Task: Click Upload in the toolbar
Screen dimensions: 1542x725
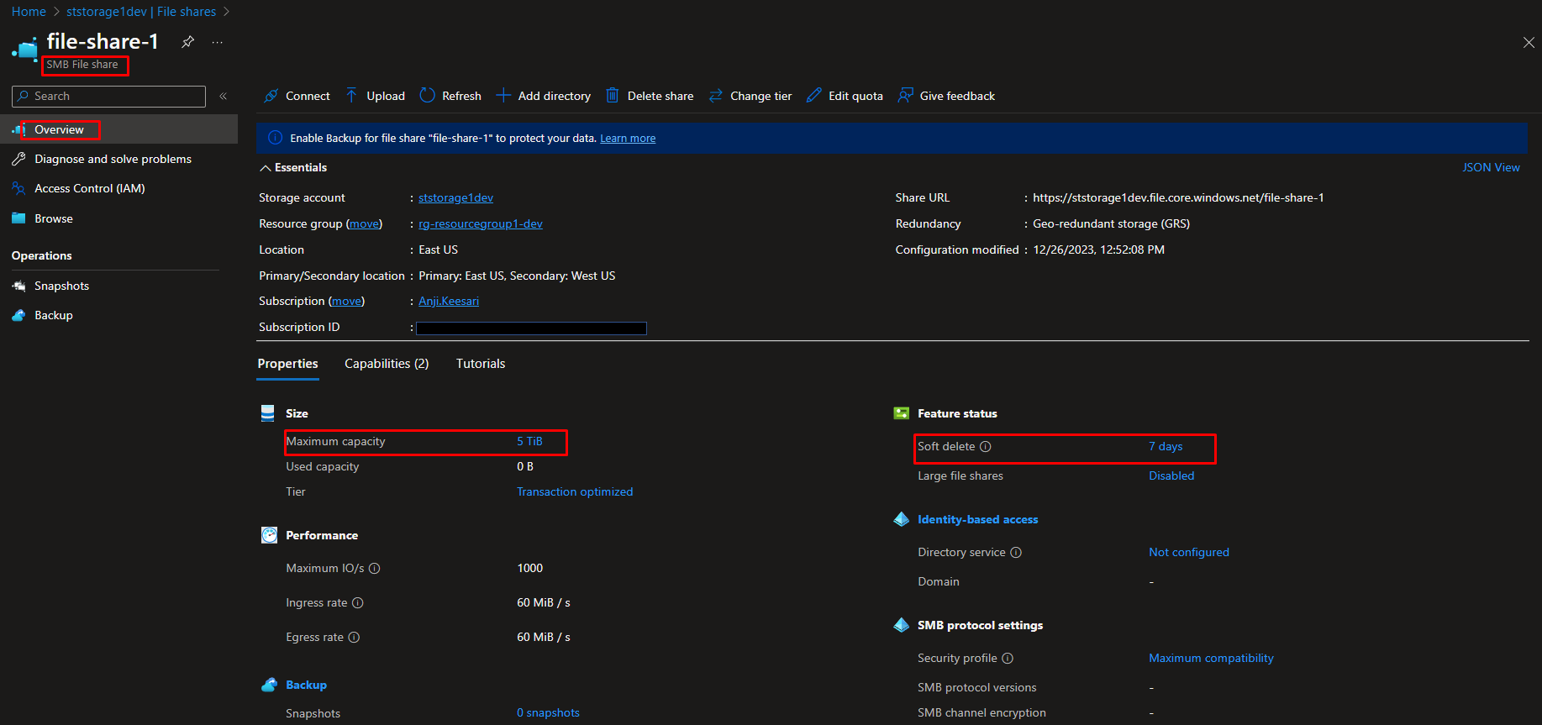Action: point(375,96)
